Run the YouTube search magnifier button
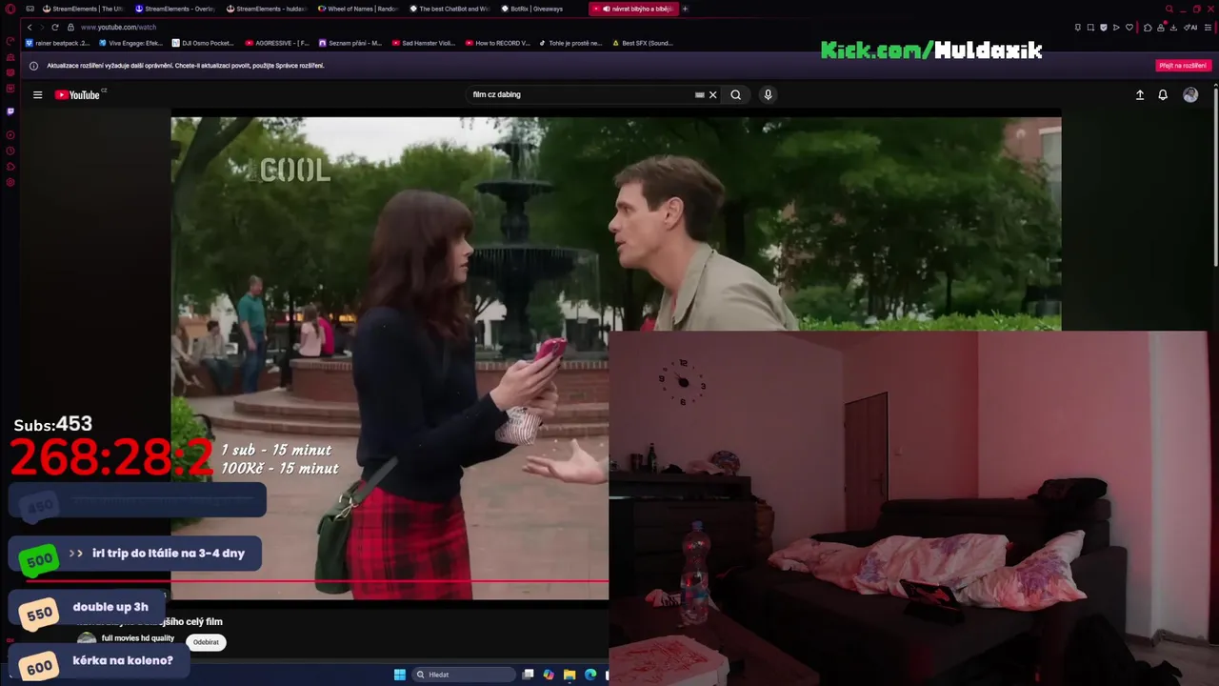 [735, 94]
